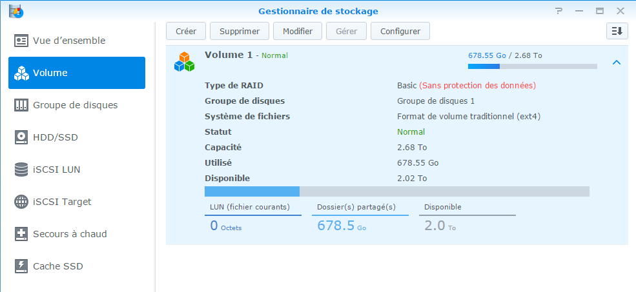Click the sort order icon button
The width and height of the screenshot is (636, 292).
tap(617, 31)
